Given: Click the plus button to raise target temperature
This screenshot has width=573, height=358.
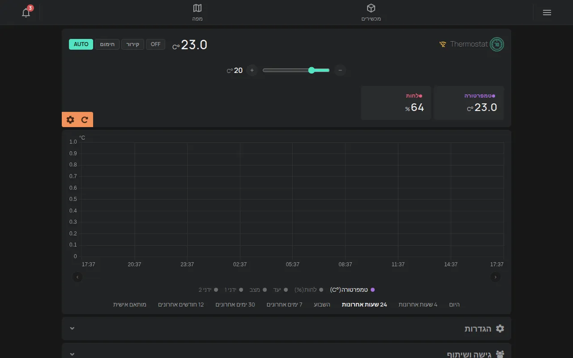Looking at the screenshot, I should (252, 70).
